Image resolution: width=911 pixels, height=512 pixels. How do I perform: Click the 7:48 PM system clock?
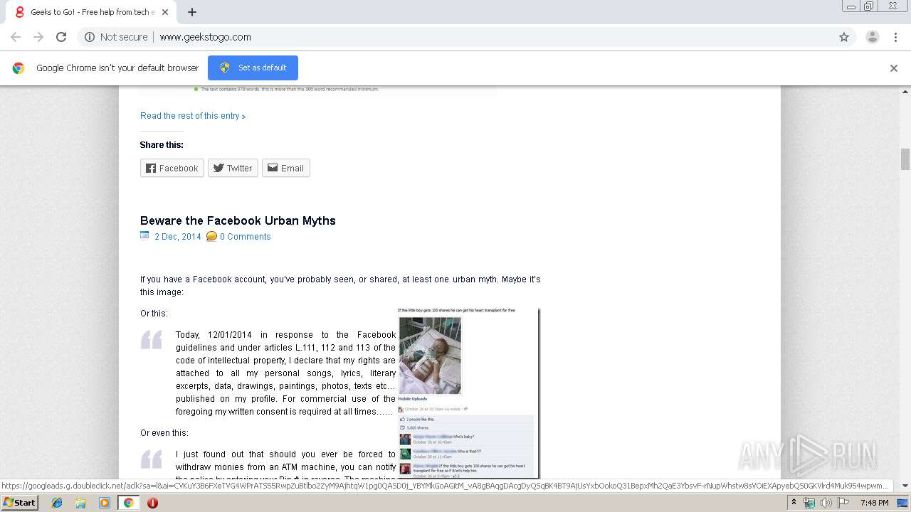pyautogui.click(x=874, y=503)
